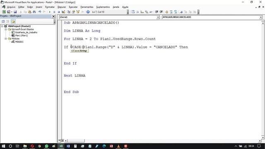Click Full Module View button at bottom
This screenshot has width=265, height=149.
(63, 140)
